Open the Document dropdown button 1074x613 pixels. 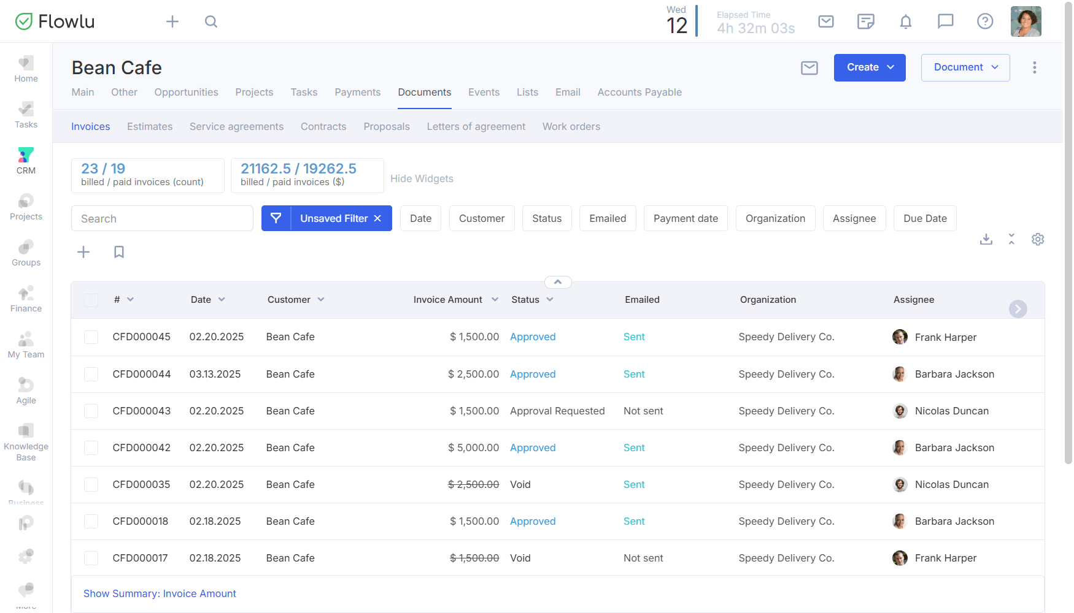965,67
